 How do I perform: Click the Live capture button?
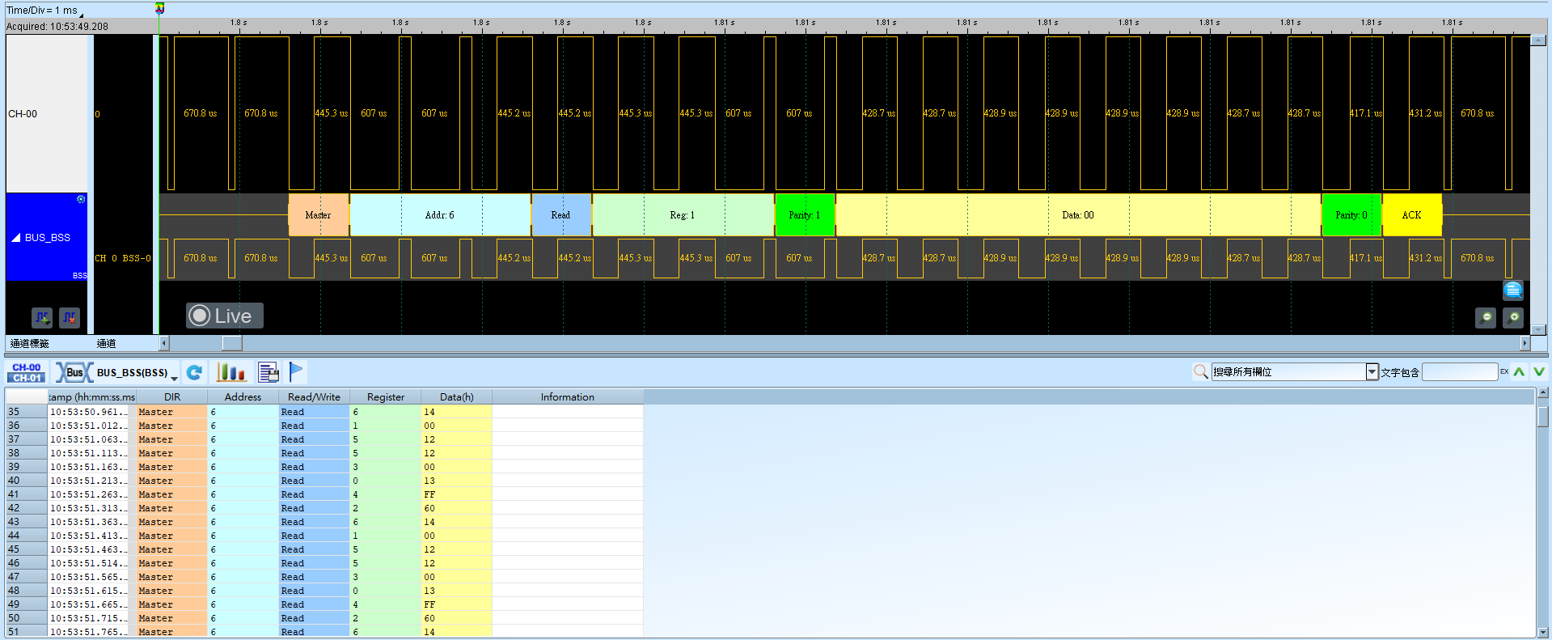[x=225, y=316]
